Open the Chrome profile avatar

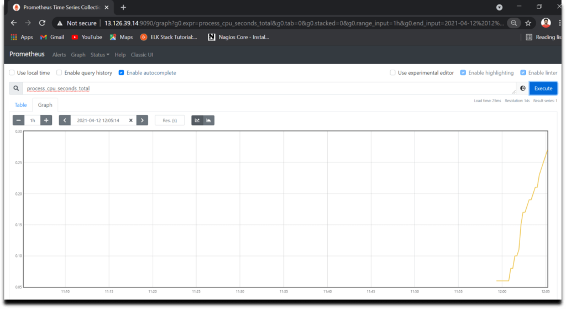[x=546, y=23]
